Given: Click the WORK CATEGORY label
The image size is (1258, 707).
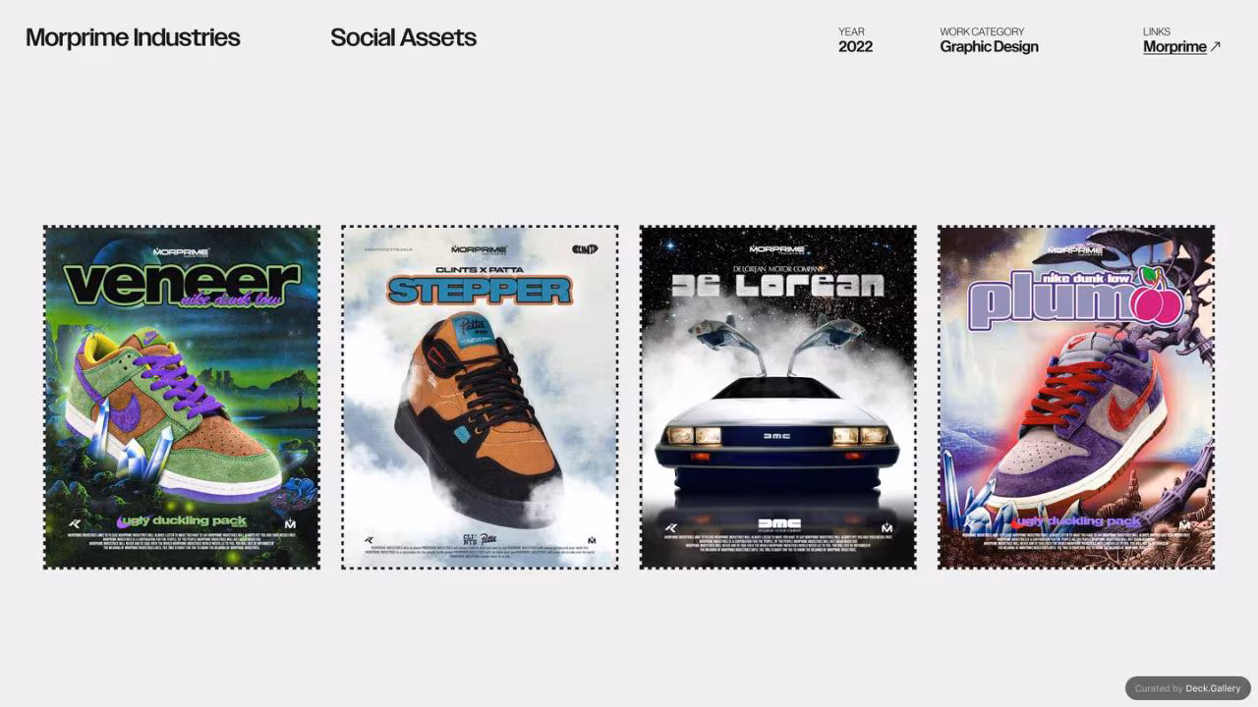Looking at the screenshot, I should (x=982, y=31).
